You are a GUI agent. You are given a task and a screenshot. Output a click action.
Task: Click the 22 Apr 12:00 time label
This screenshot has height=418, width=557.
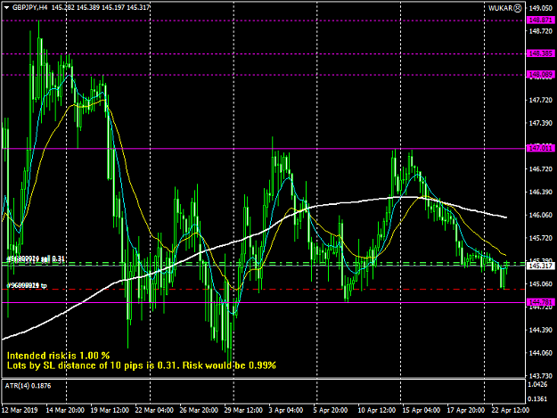point(510,410)
